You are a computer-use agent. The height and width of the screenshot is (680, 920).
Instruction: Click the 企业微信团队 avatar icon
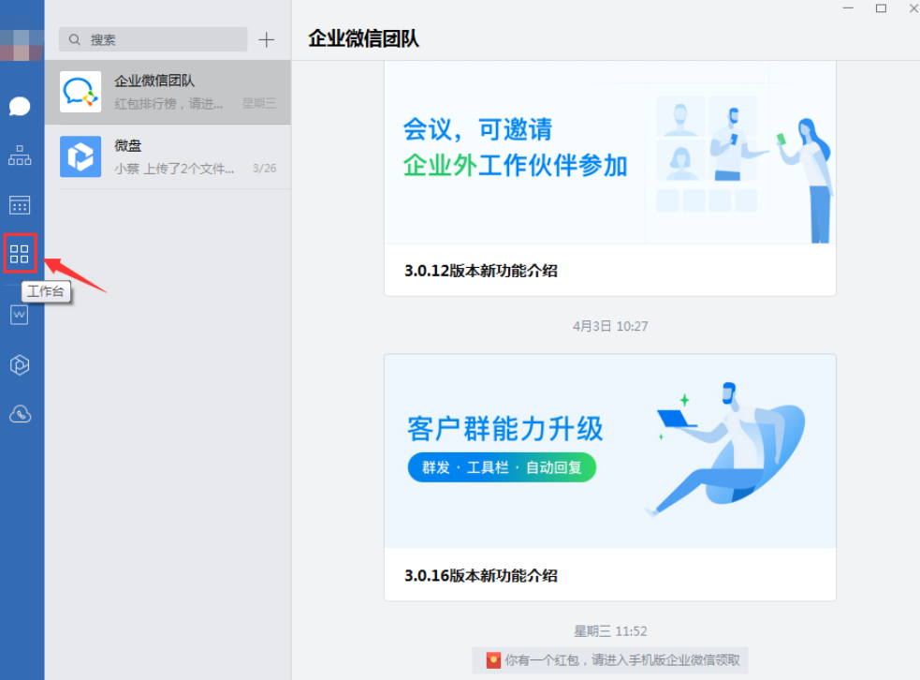tap(80, 92)
